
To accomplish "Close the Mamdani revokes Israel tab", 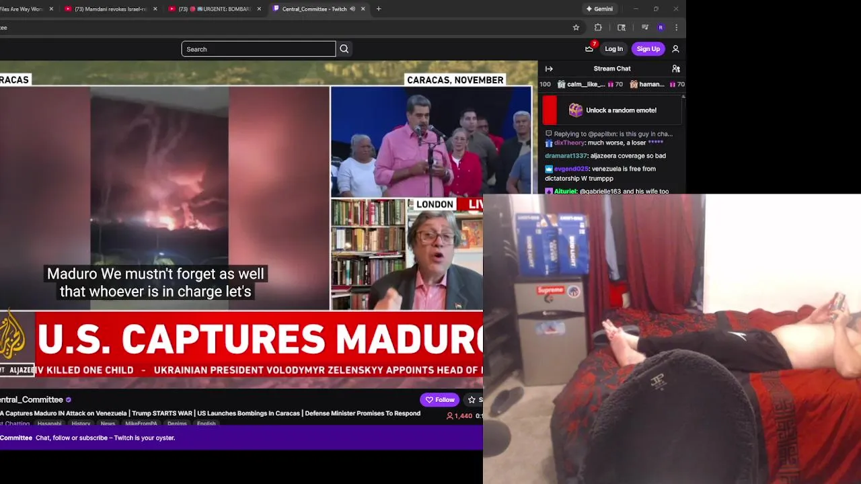I will 155,9.
